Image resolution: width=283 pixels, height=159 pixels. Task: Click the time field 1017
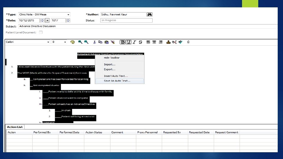coord(58,20)
